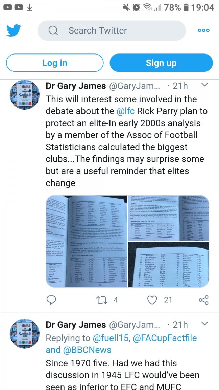Tap the battery status icon
219x390 pixels.
click(186, 7)
